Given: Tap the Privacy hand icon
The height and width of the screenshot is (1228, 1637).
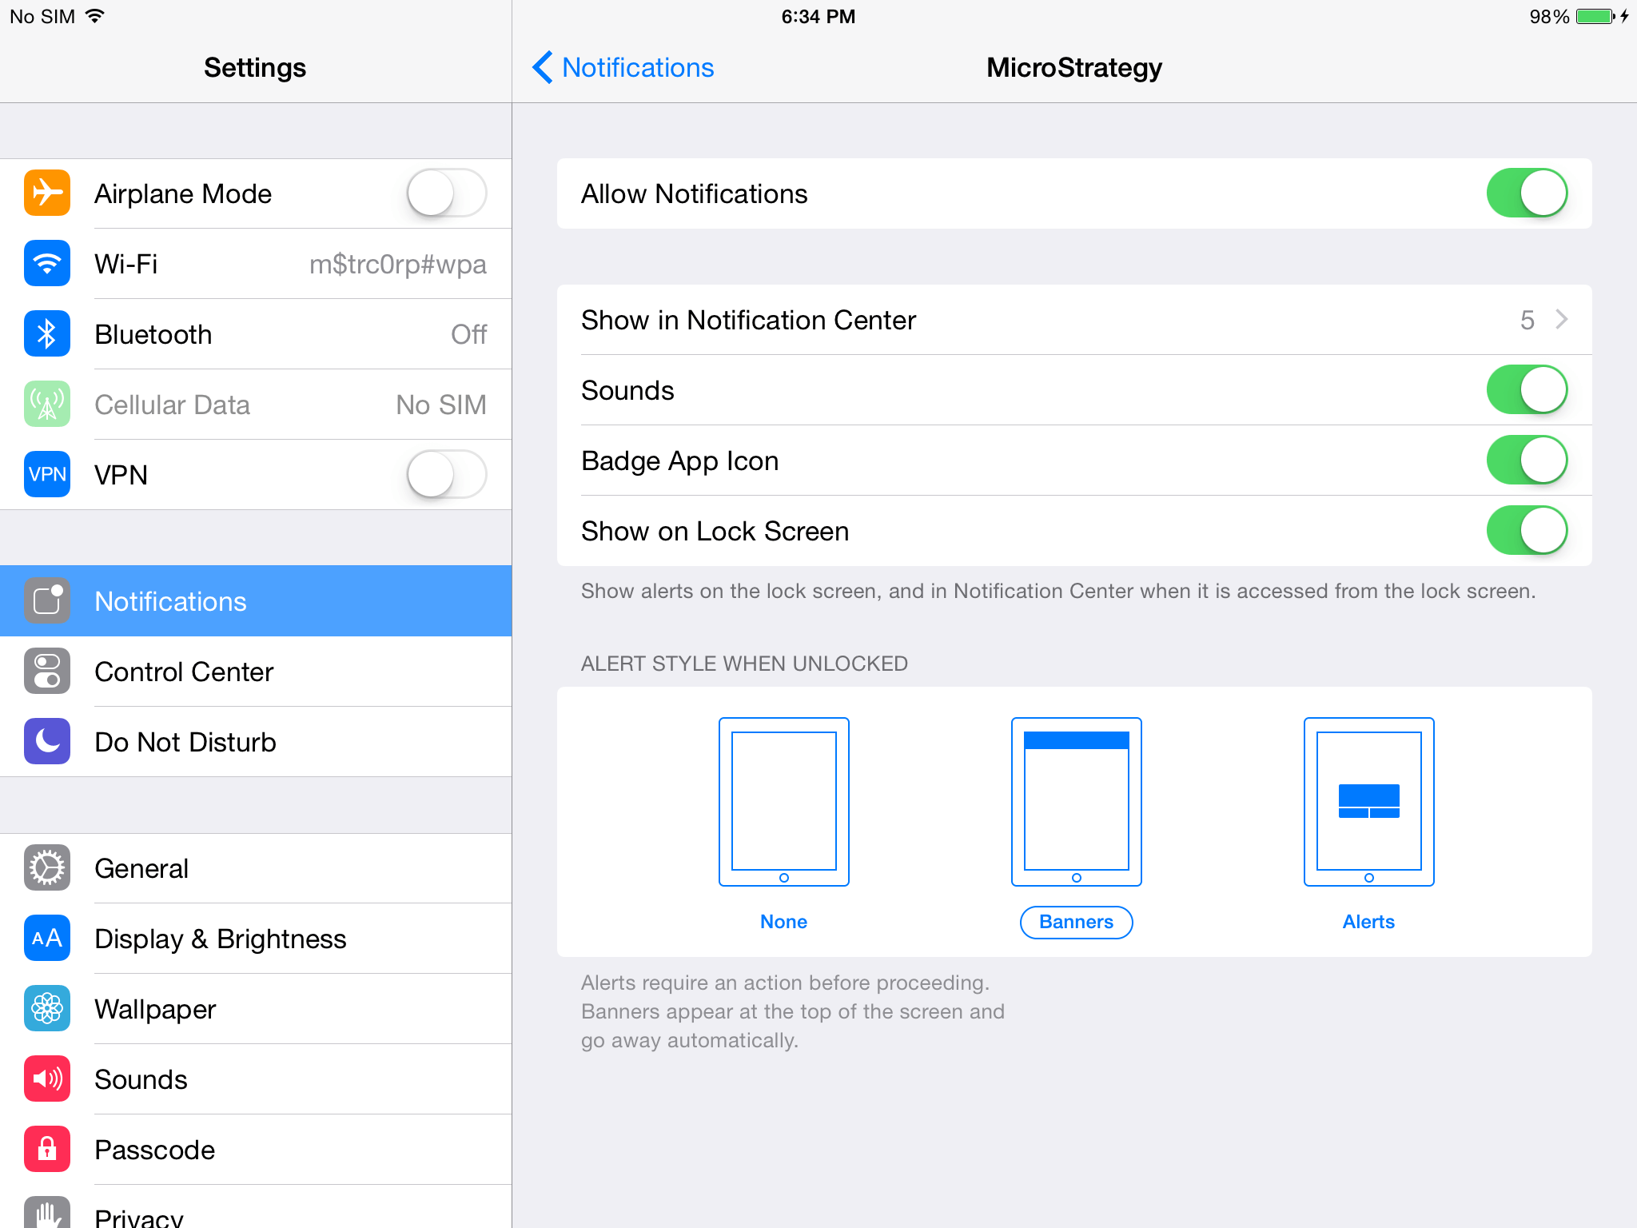Looking at the screenshot, I should [x=47, y=1213].
